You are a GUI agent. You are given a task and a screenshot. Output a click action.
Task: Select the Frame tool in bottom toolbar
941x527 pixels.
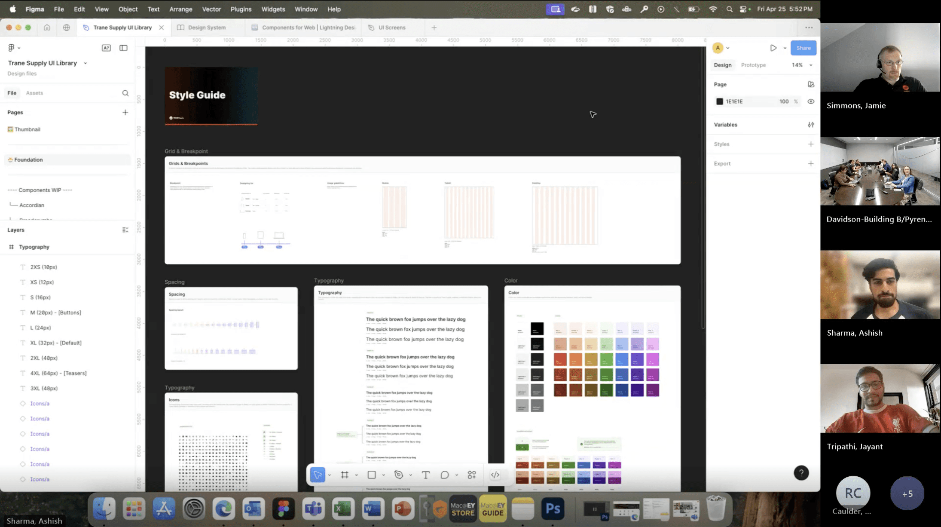tap(344, 475)
